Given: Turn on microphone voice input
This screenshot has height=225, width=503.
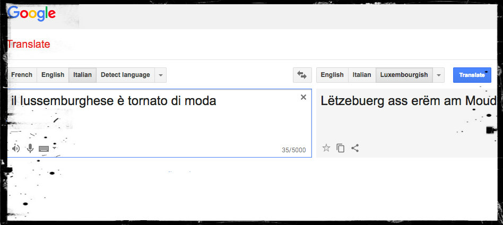Looking at the screenshot, I should [x=30, y=149].
